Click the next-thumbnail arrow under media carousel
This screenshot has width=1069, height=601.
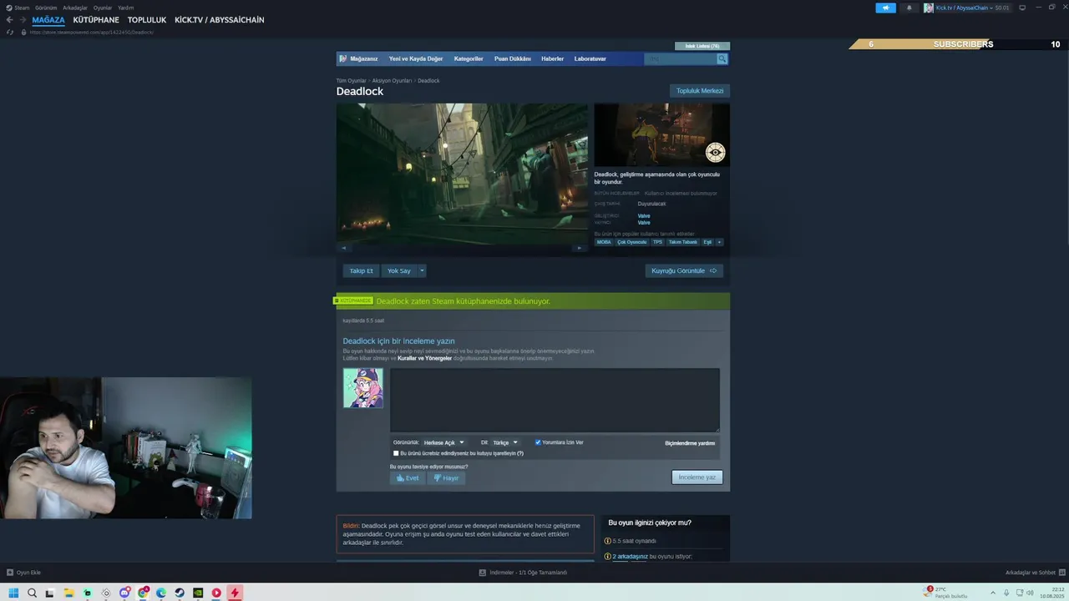[x=580, y=248]
